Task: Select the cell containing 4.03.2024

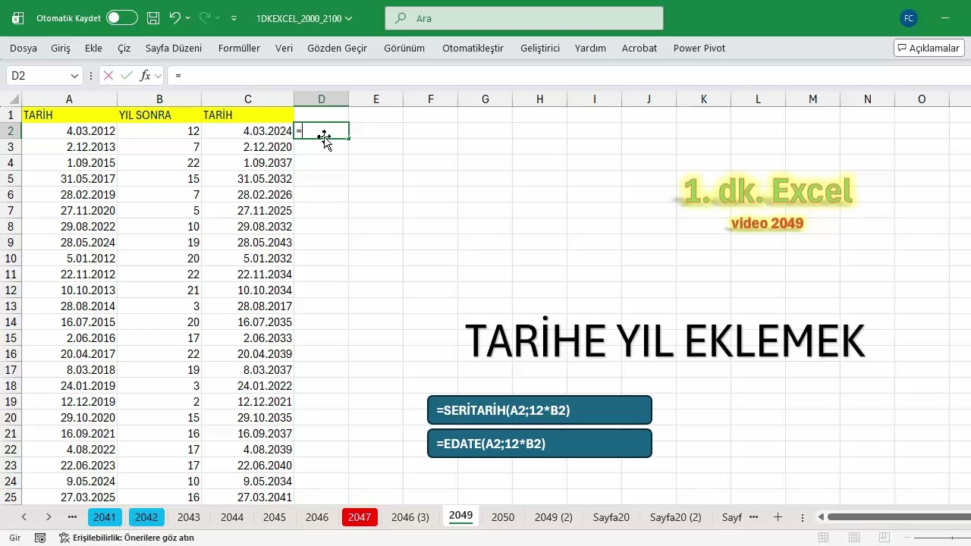Action: [x=247, y=131]
